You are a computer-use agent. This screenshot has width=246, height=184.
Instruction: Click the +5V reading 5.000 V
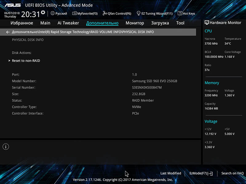pos(229,134)
